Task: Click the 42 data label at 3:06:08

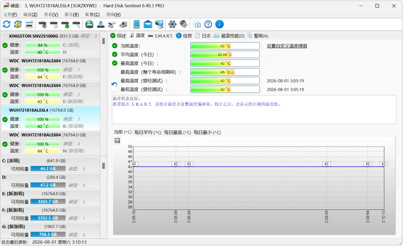Action: pos(175,164)
